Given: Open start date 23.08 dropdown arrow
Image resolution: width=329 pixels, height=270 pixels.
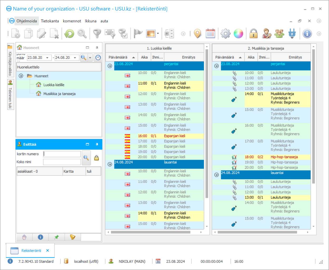Looking at the screenshot, I should [x=47, y=58].
